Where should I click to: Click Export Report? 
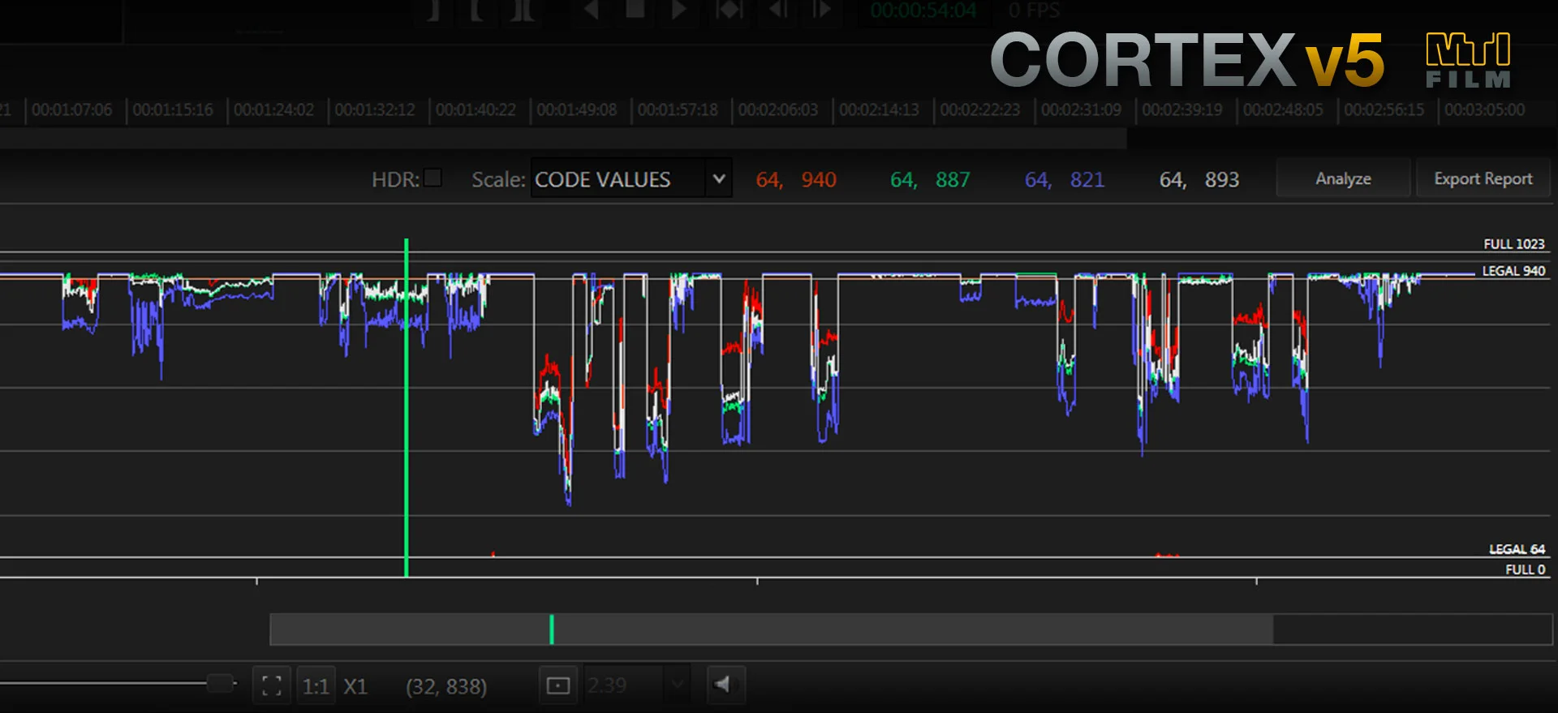(x=1483, y=178)
